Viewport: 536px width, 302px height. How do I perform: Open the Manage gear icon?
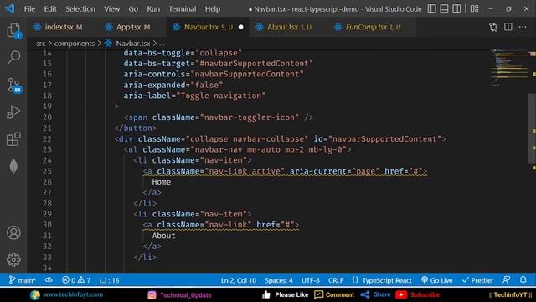[13, 259]
